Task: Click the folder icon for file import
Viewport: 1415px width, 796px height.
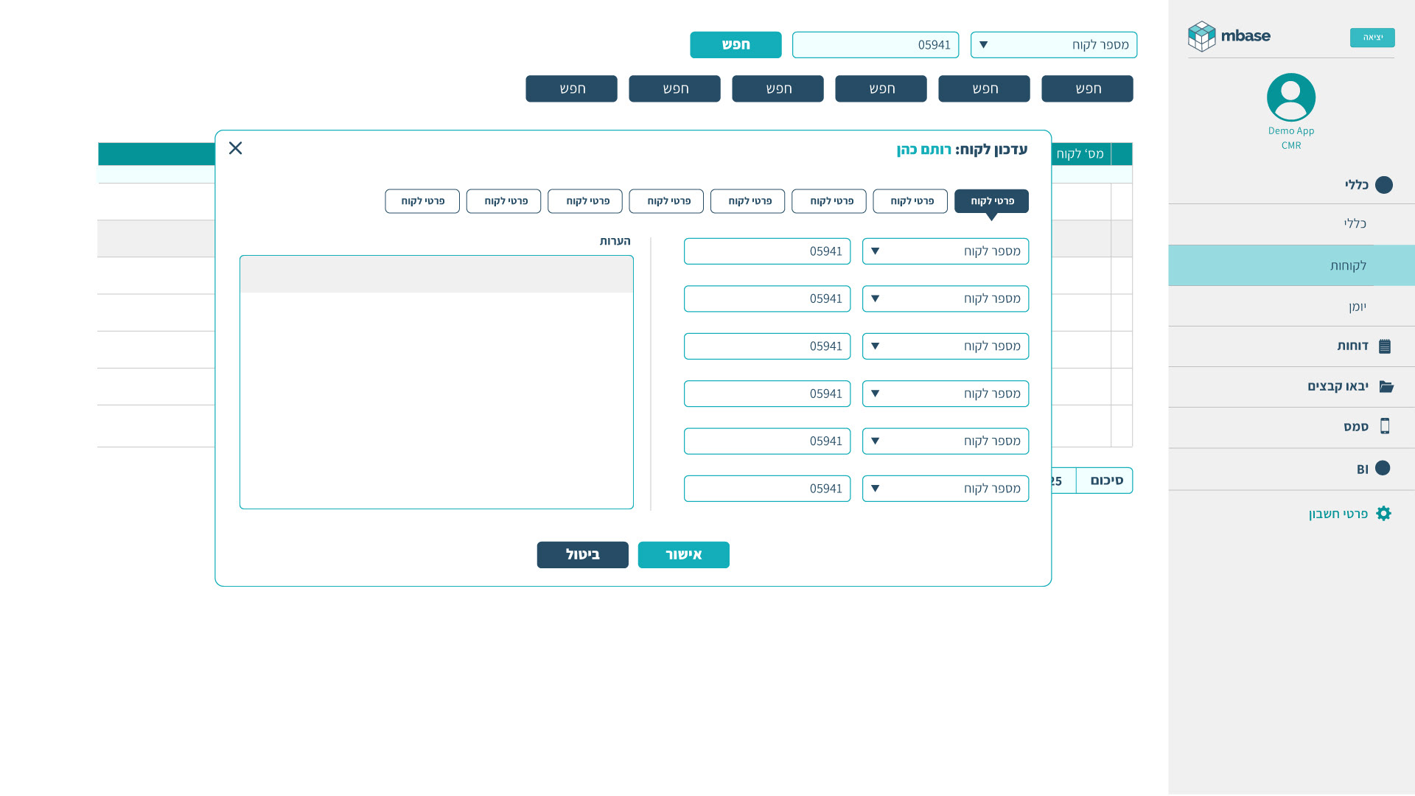Action: click(1386, 387)
